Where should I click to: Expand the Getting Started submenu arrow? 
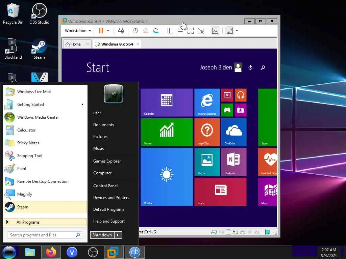[82, 105]
